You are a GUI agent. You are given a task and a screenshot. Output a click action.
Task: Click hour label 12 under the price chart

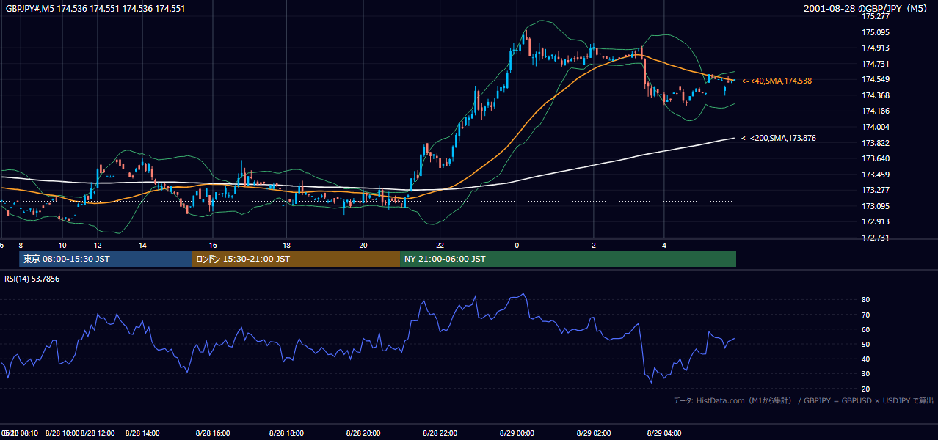coord(97,245)
